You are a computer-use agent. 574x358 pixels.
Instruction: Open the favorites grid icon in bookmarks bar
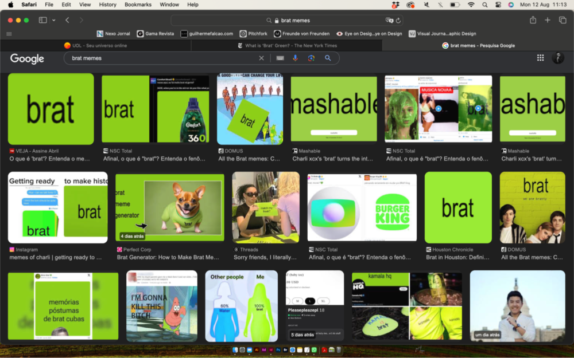pos(9,34)
